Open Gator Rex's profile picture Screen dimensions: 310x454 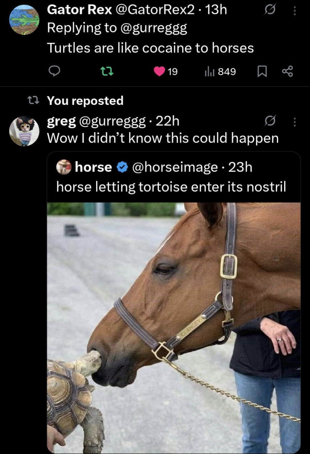pos(24,20)
